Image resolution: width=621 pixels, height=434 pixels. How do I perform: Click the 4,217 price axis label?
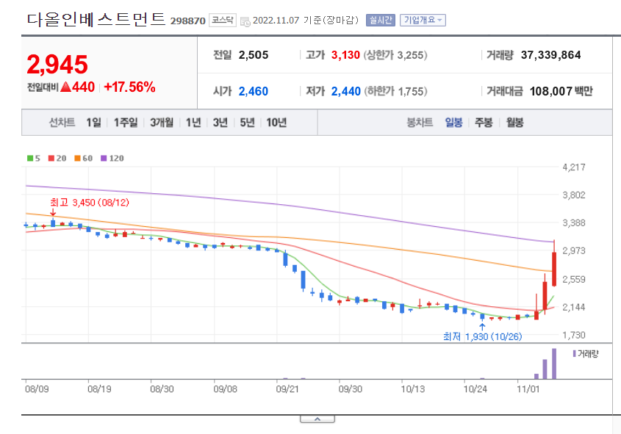(574, 167)
